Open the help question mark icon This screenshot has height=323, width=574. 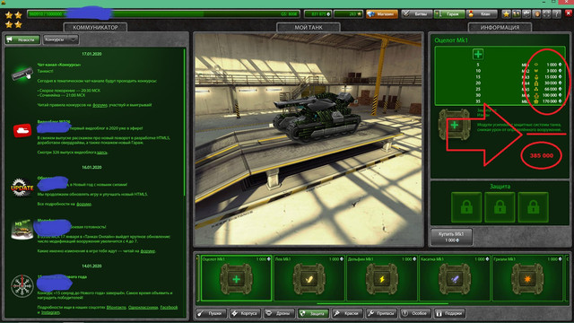[x=556, y=14]
